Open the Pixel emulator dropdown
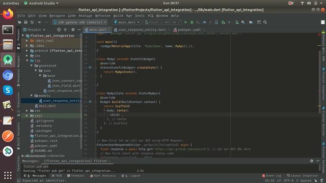Viewport: 326px width, 183px height. point(162,22)
